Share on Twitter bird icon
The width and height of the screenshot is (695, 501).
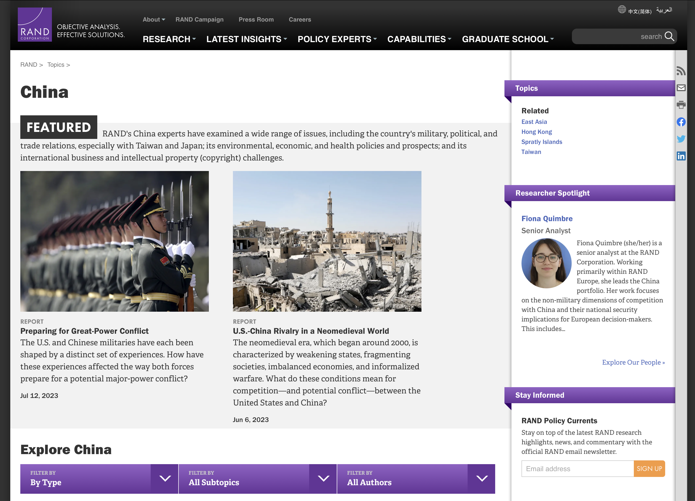[681, 139]
